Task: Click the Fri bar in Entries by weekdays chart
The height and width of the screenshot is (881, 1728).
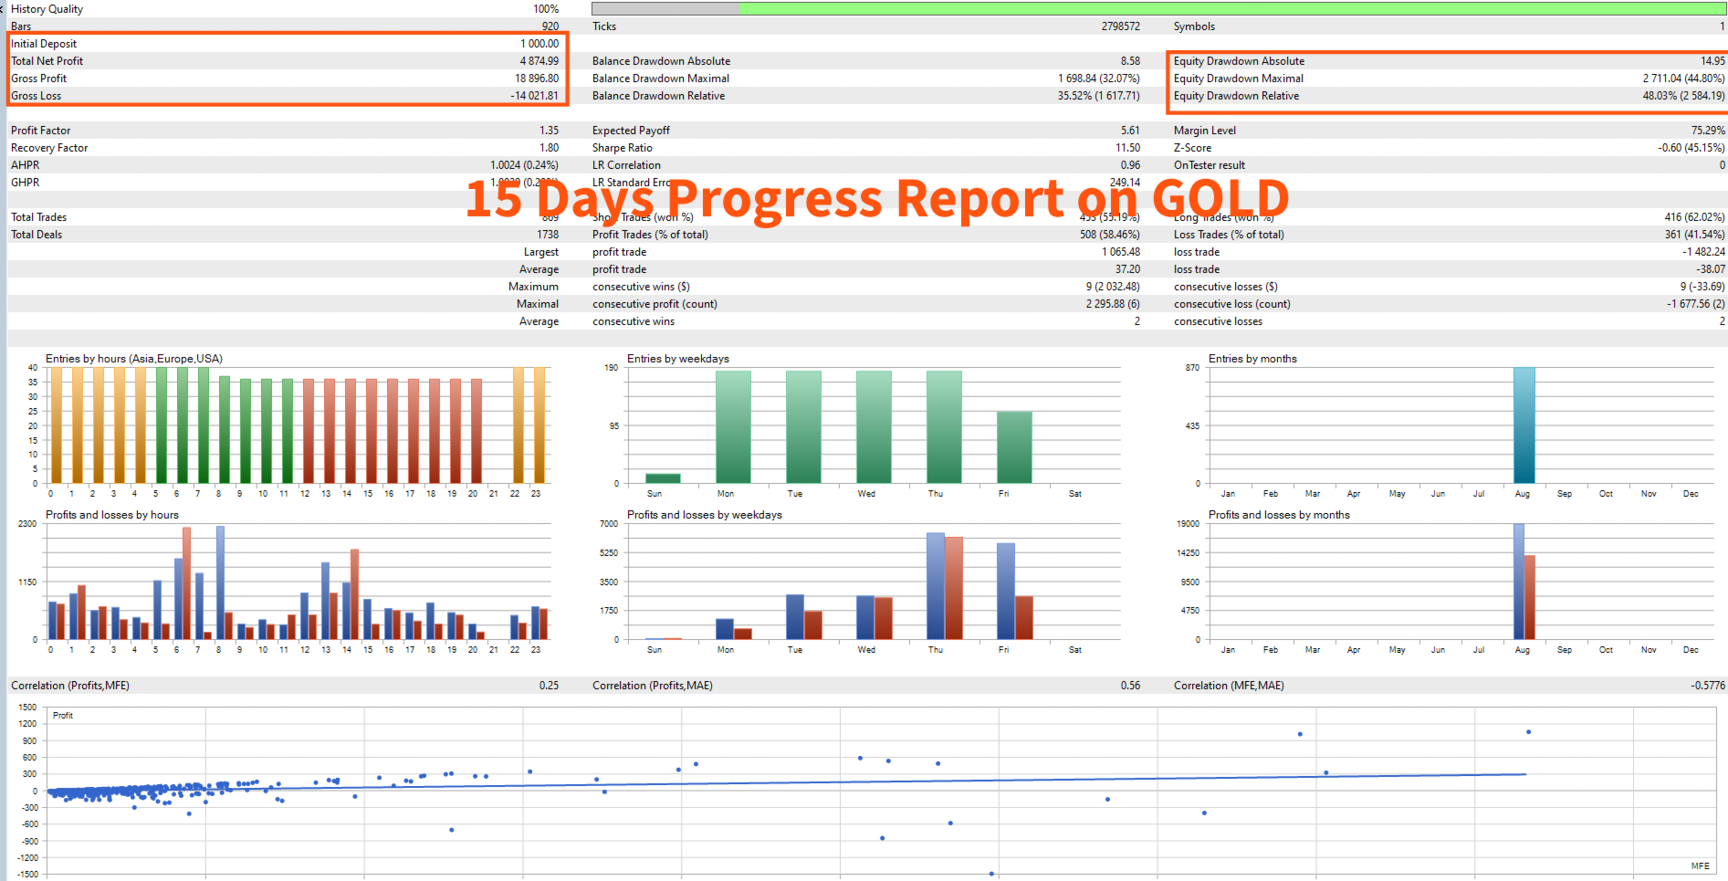Action: pos(1014,447)
